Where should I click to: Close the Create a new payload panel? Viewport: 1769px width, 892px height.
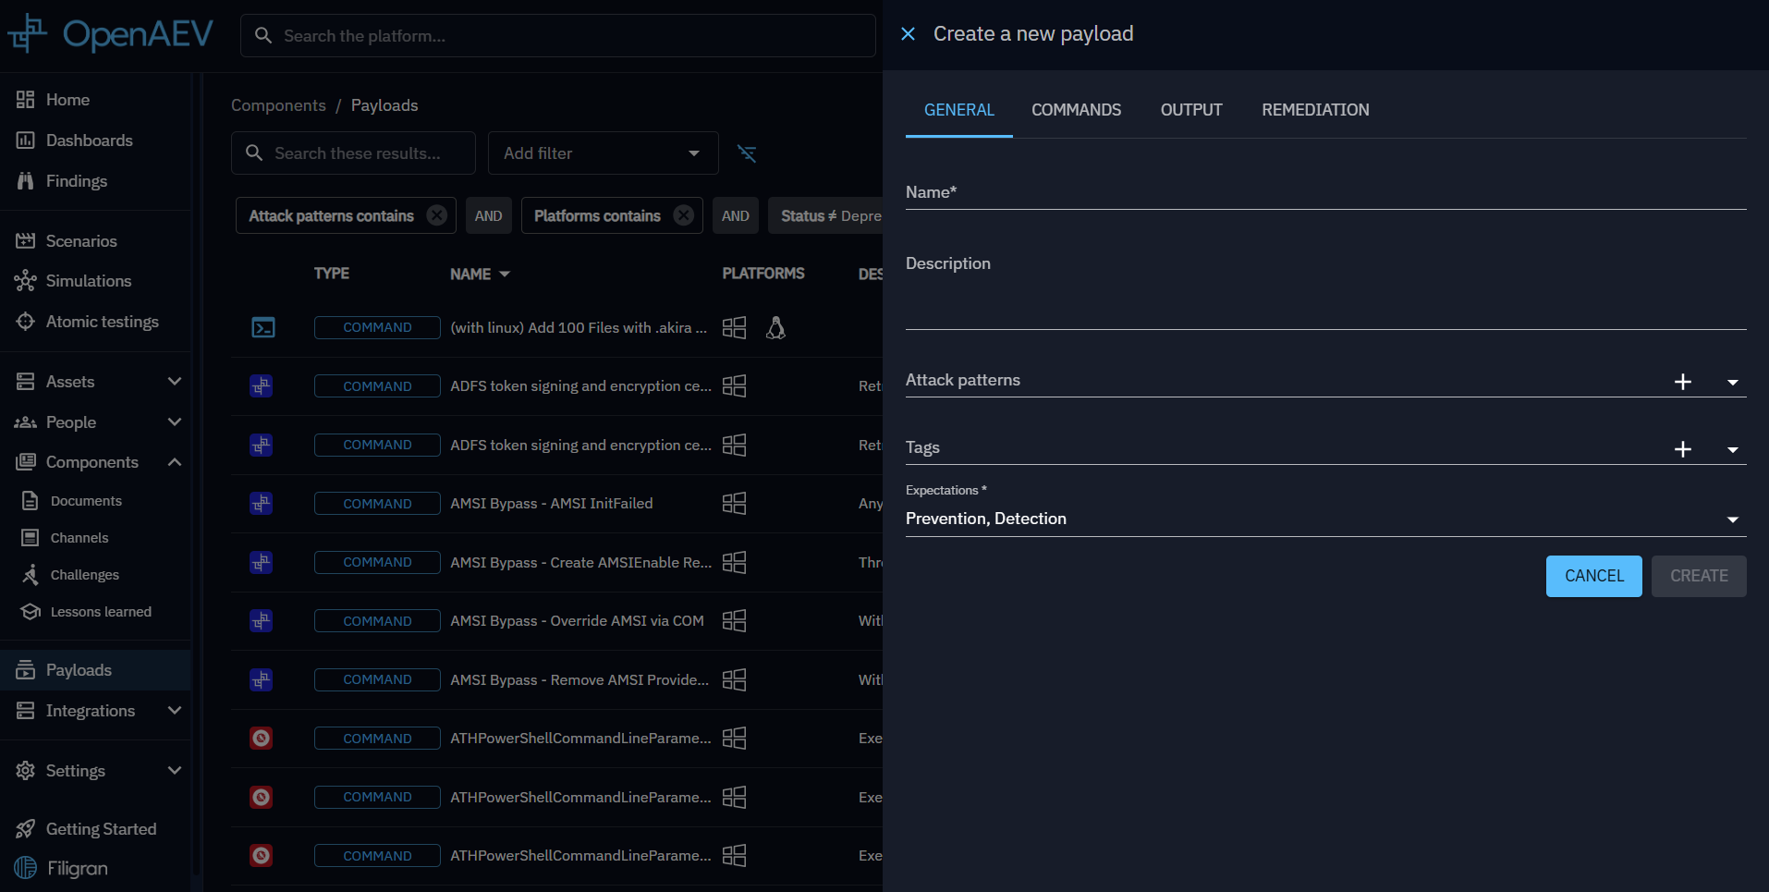(908, 34)
